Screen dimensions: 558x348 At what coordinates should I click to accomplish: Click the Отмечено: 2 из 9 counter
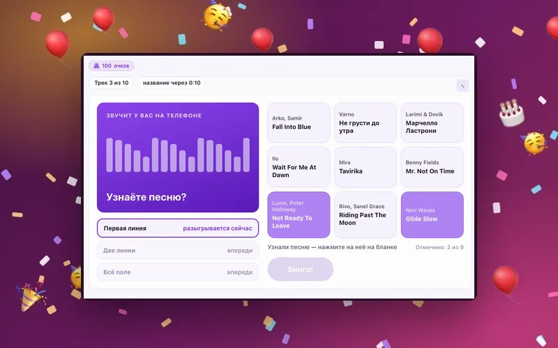coord(439,247)
